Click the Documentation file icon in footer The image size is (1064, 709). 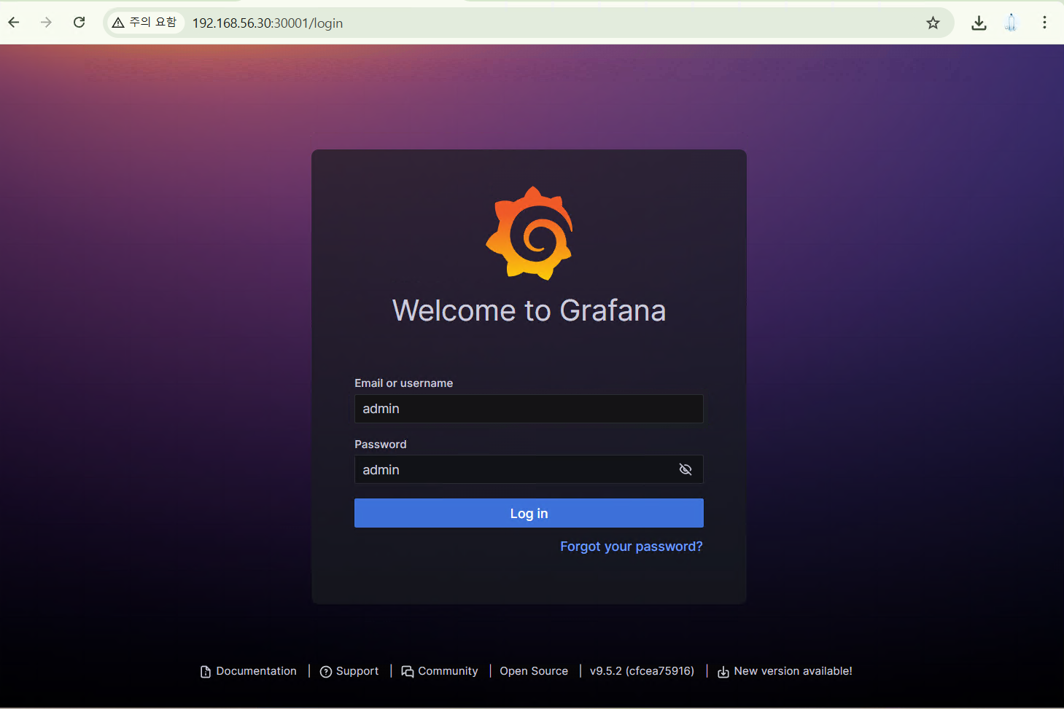[206, 672]
